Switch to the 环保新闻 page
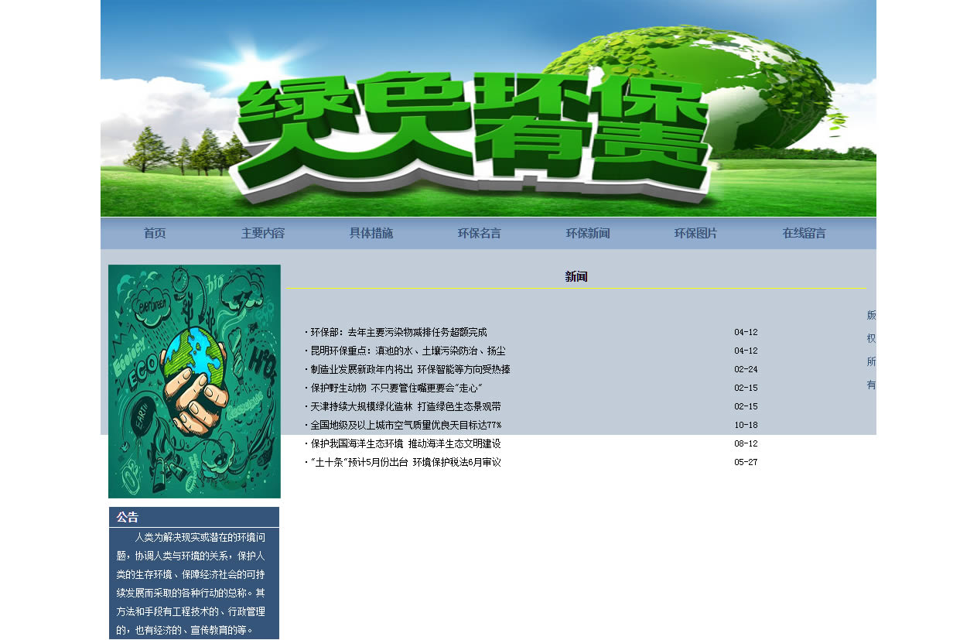Screen dimensions: 977x640 [588, 234]
